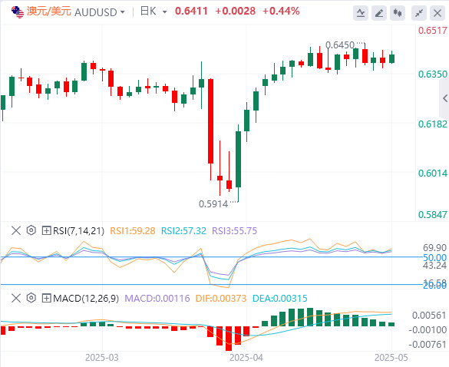
Task: Click the MACD(12,26,9) label
Action: (86, 298)
